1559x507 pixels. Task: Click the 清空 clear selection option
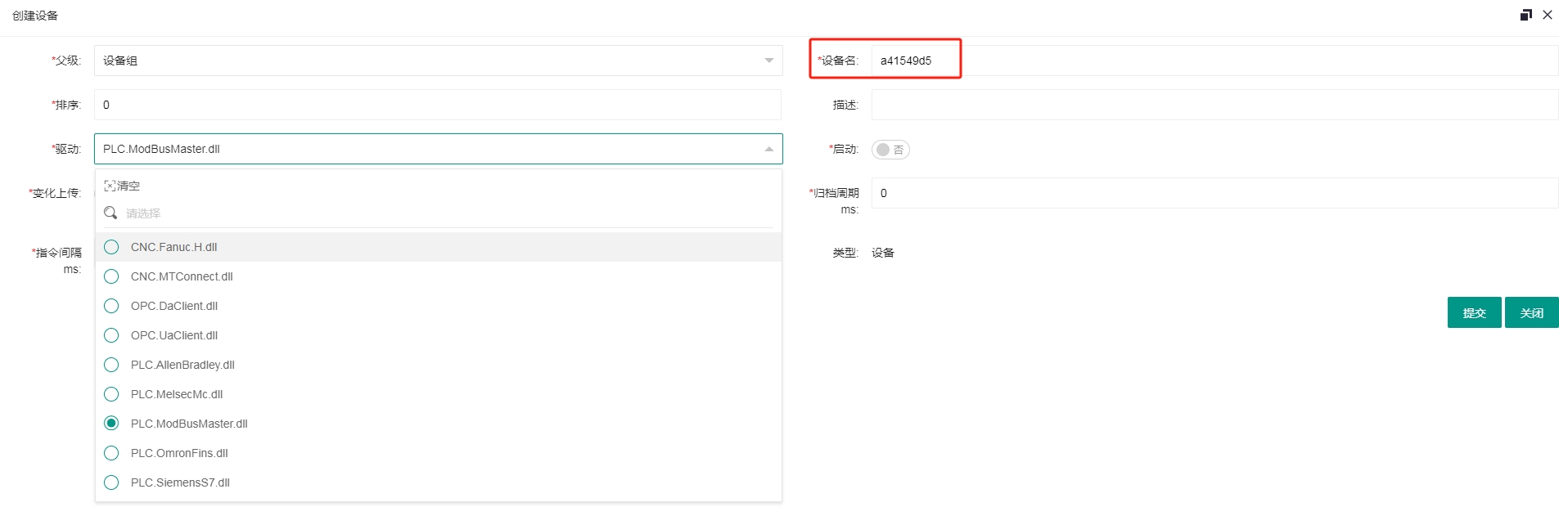122,186
